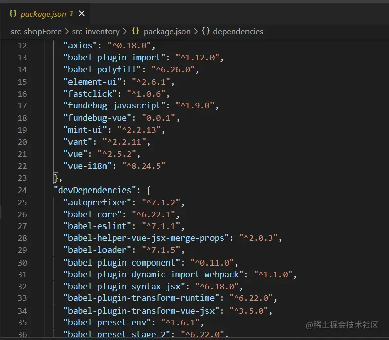The width and height of the screenshot is (389, 340).
Task: Click the "^1.1.0" version value
Action: click(273, 275)
